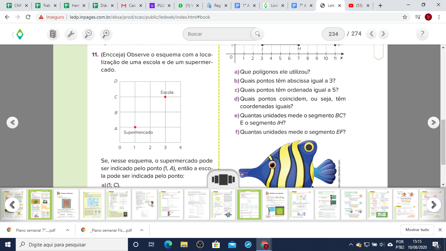This screenshot has width=446, height=251.
Task: Switch to the Gmail Caixa tab
Action: coord(131,6)
